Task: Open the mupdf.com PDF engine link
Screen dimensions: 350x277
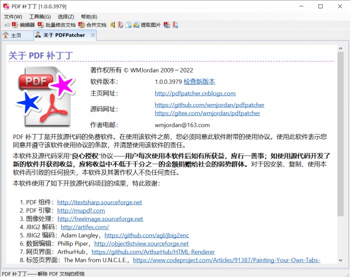Action: [81, 210]
